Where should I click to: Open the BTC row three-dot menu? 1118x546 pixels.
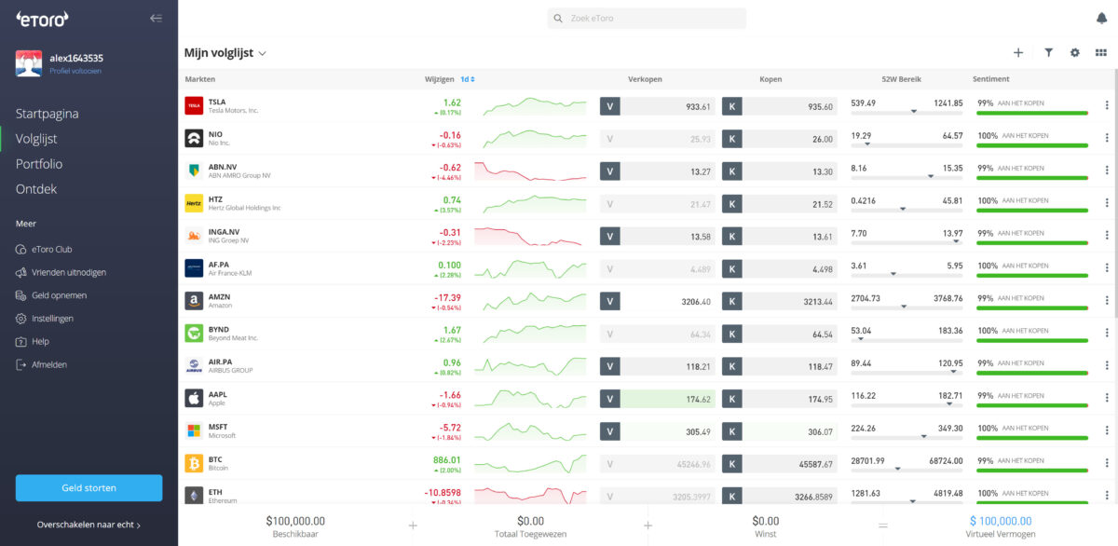pos(1107,463)
